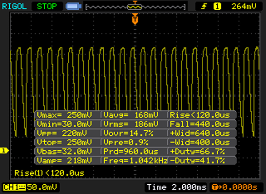Click the Rise(1)<120.0us readout below table
This screenshot has height=194, width=266.
(x=49, y=173)
